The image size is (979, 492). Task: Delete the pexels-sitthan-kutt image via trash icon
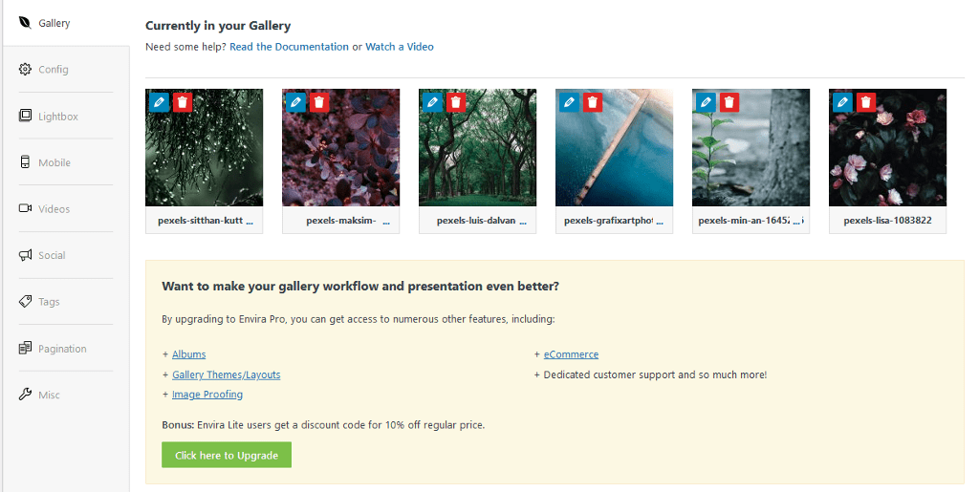click(x=183, y=102)
